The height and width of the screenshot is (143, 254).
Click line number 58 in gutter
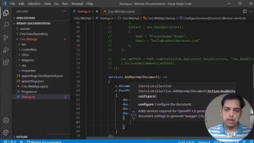click(78, 81)
